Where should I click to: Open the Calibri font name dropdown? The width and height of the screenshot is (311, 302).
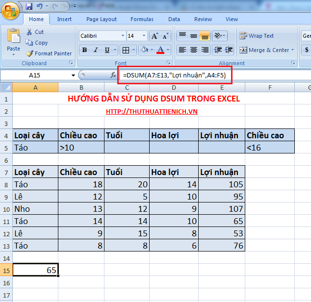122,36
